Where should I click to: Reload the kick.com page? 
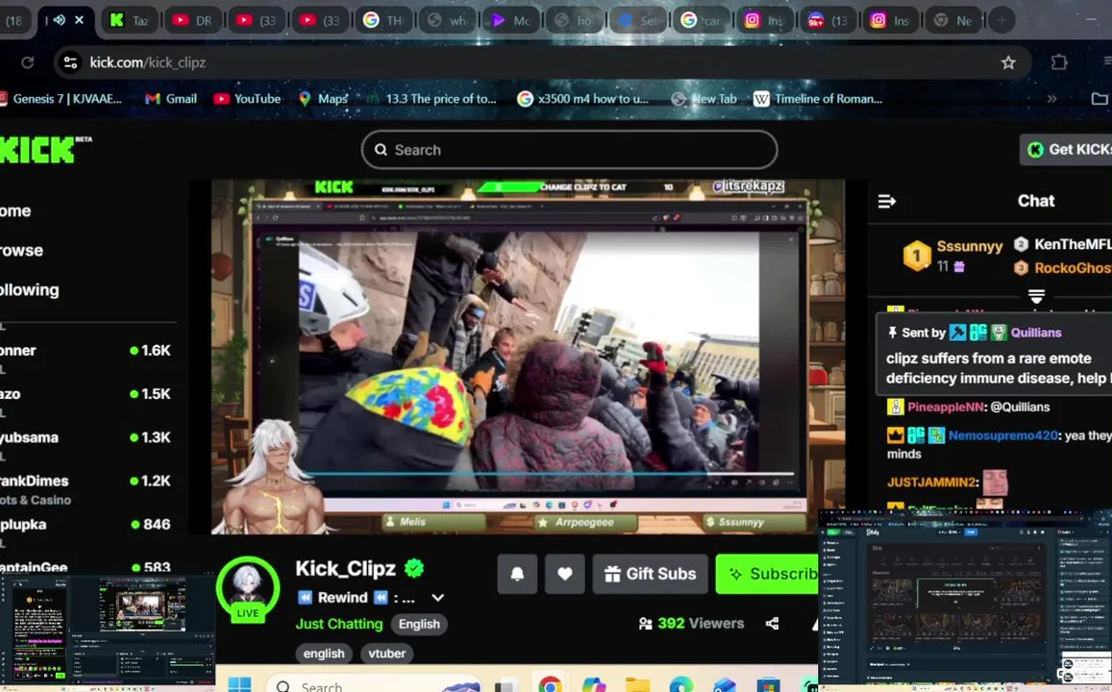click(28, 62)
